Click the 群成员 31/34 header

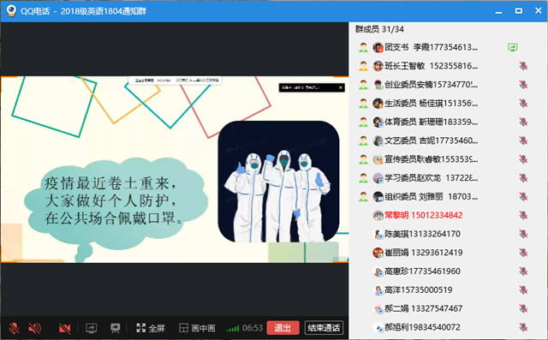[379, 29]
